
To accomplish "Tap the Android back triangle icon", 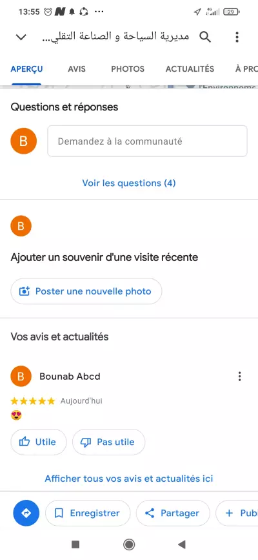I will [x=182, y=544].
